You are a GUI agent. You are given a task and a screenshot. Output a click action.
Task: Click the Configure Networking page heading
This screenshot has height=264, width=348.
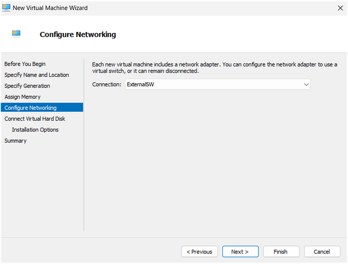[x=77, y=35]
